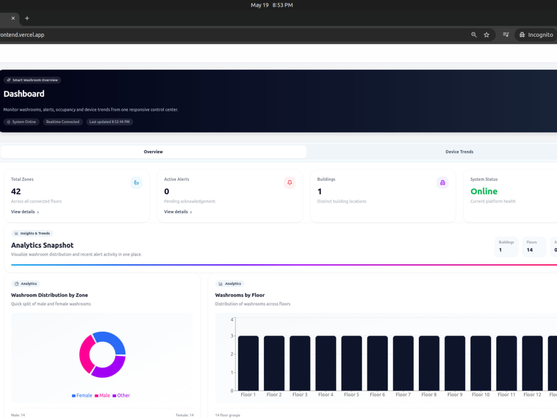This screenshot has height=418, width=557.
Task: Click the Analytics clock icon on distribution card
Action: (17, 283)
